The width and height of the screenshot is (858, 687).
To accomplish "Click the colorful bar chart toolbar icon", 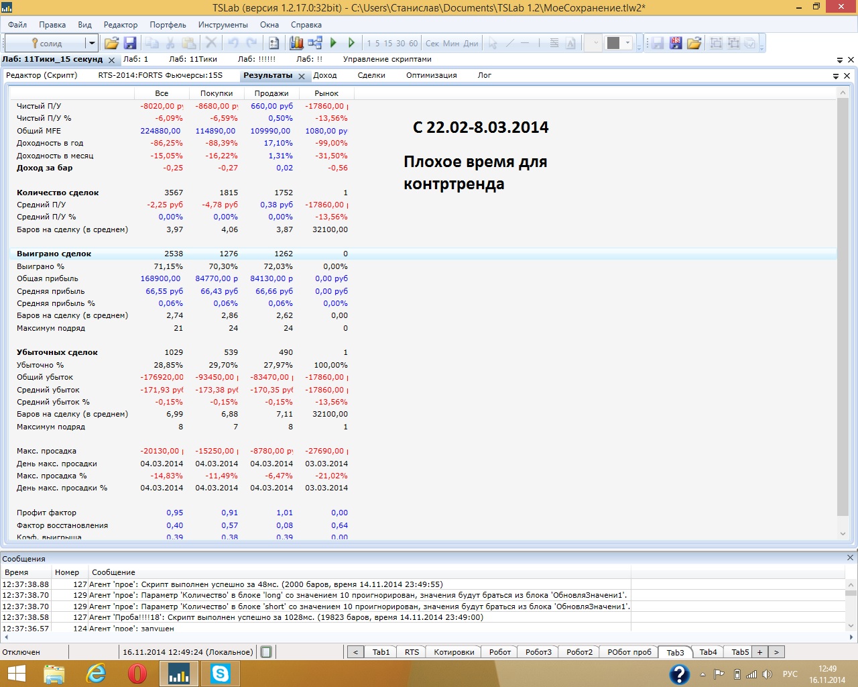I will (296, 43).
